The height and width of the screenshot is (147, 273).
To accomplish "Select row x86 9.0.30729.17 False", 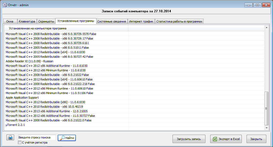I will coord(134,38).
